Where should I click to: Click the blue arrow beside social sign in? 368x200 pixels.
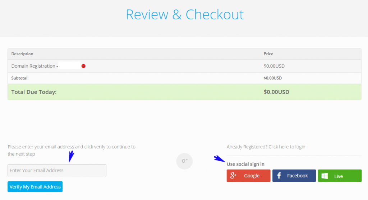[x=219, y=159]
